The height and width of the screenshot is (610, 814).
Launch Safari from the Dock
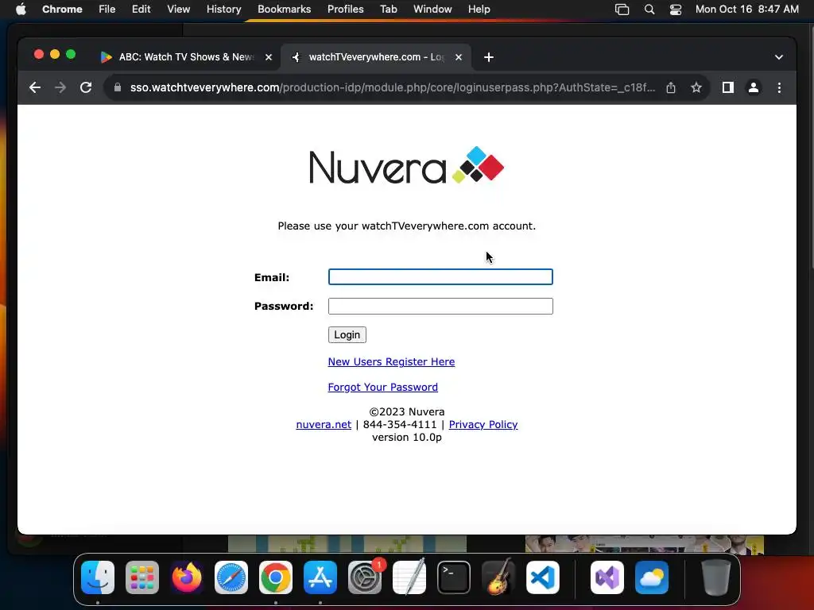click(x=231, y=577)
